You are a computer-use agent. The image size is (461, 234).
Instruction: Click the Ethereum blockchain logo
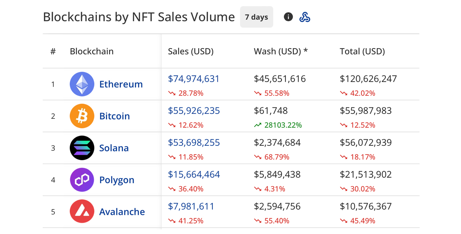82,84
